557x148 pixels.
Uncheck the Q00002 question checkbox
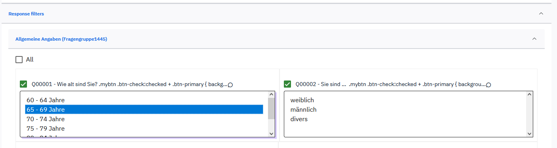coord(287,84)
